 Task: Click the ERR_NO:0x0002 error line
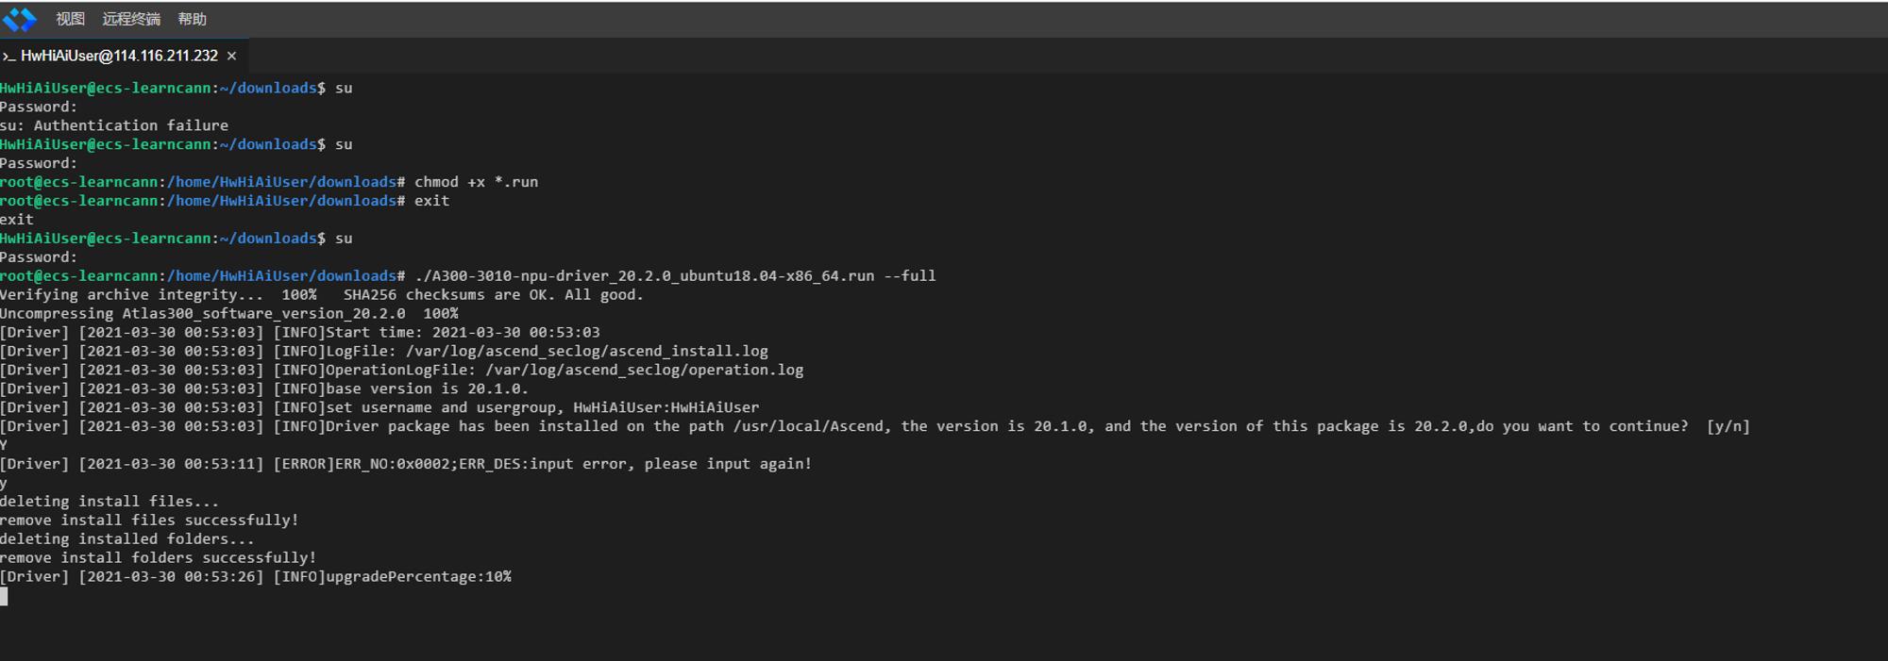pos(406,464)
